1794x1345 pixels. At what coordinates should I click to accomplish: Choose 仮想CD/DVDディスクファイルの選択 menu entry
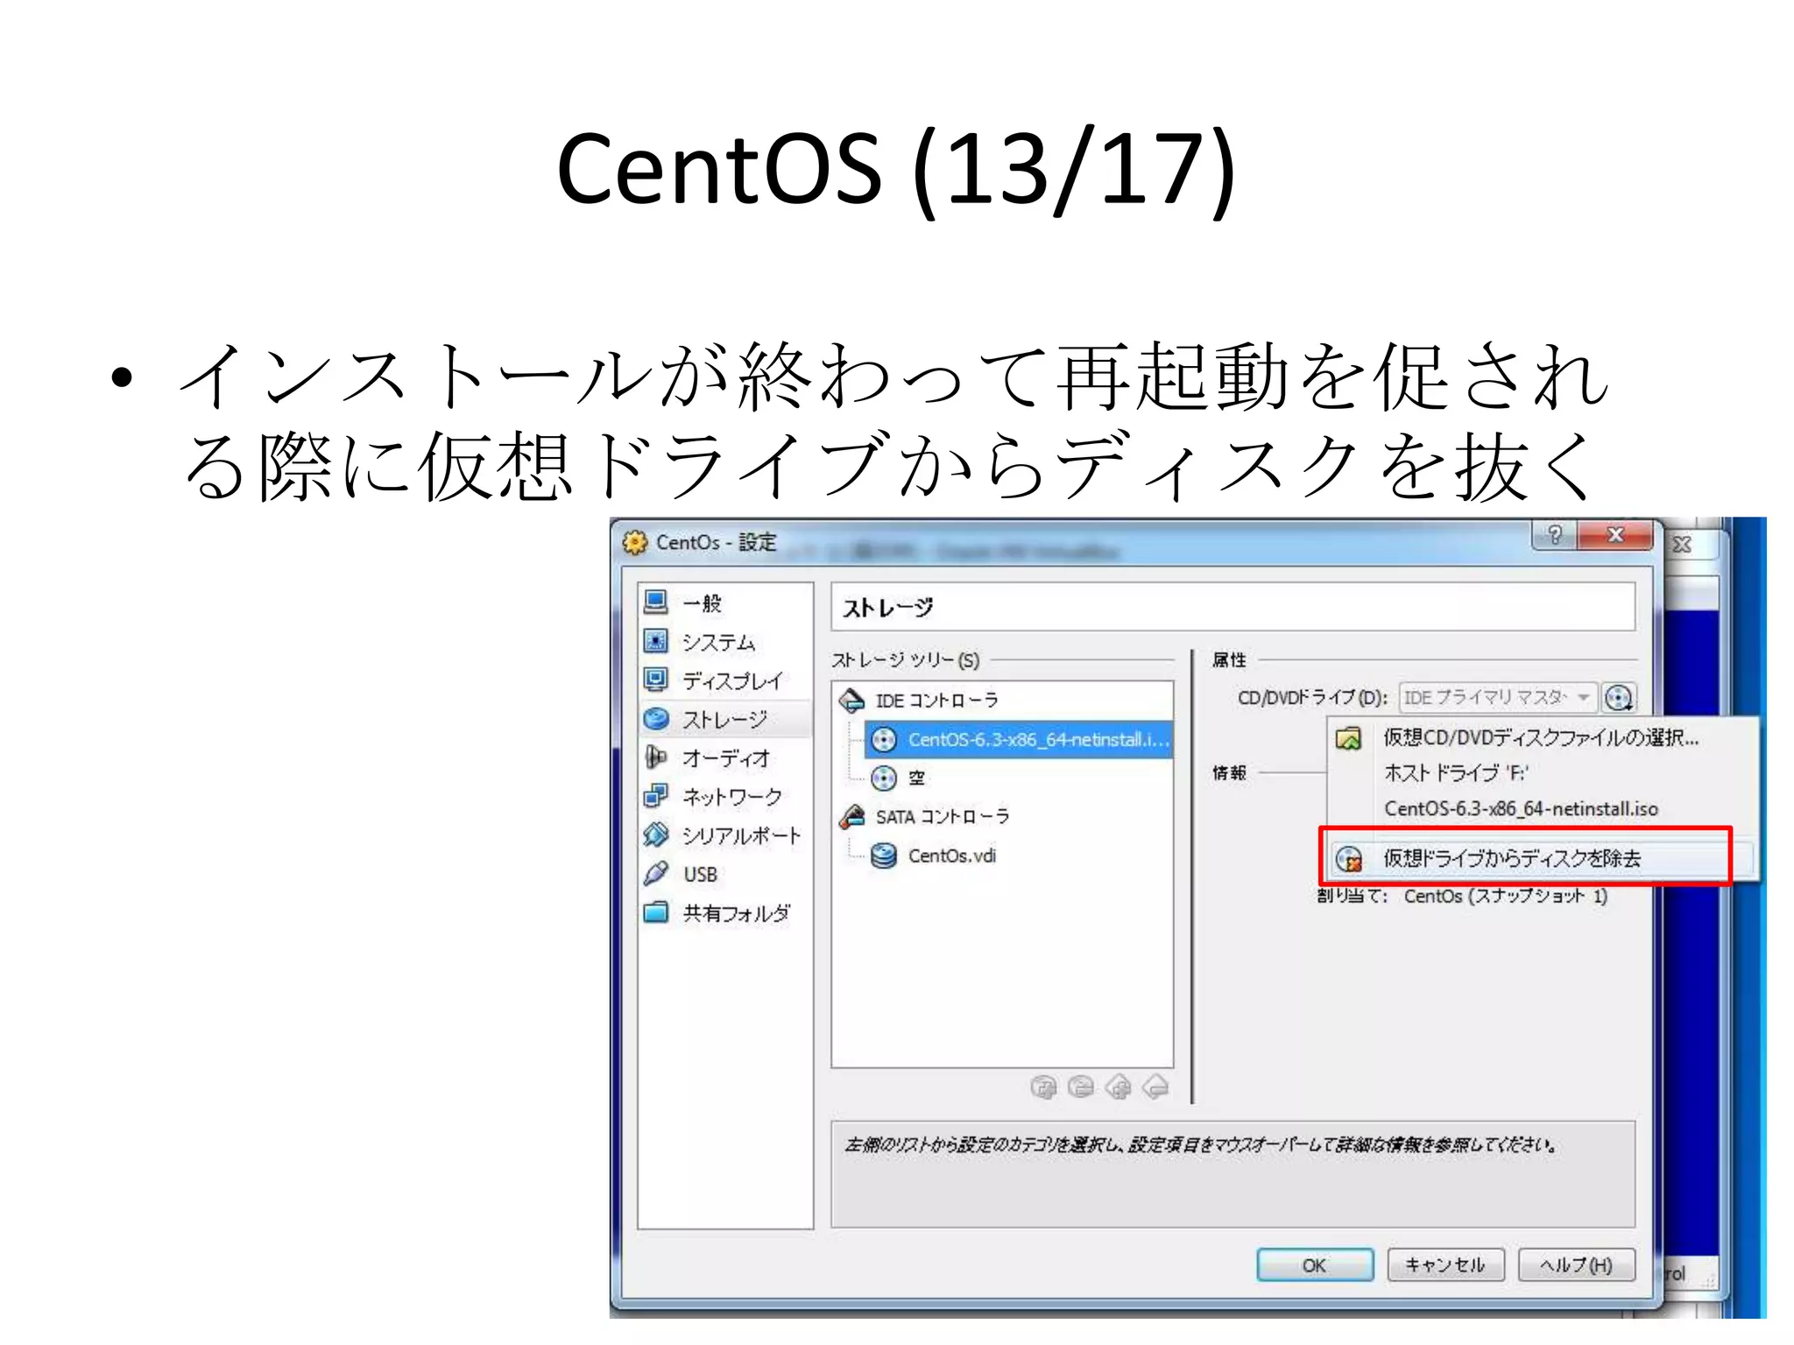pyautogui.click(x=1542, y=737)
